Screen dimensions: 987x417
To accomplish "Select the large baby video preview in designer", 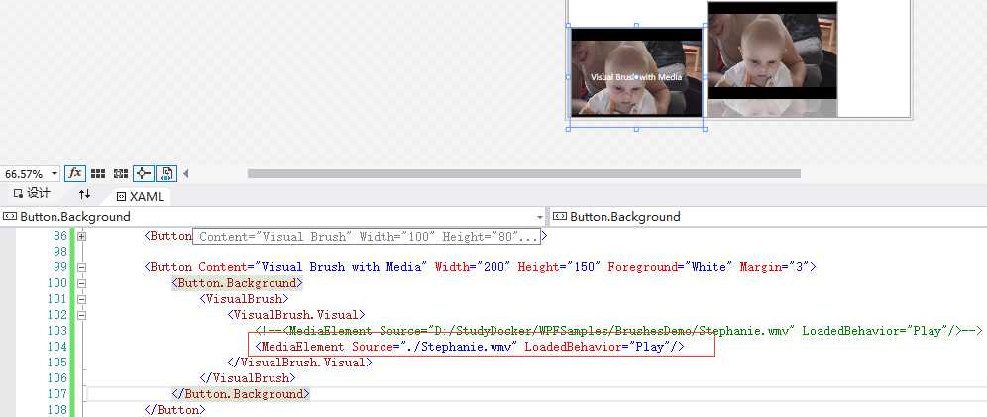I will click(x=772, y=51).
